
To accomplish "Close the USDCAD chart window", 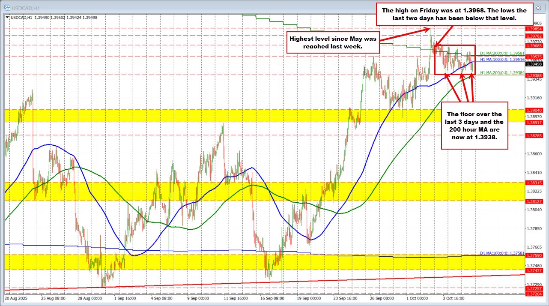I will coord(538,8).
